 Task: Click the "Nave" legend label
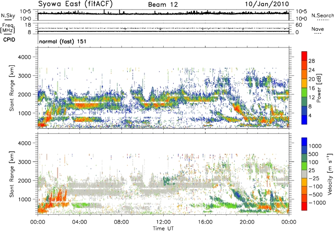pyautogui.click(x=318, y=29)
